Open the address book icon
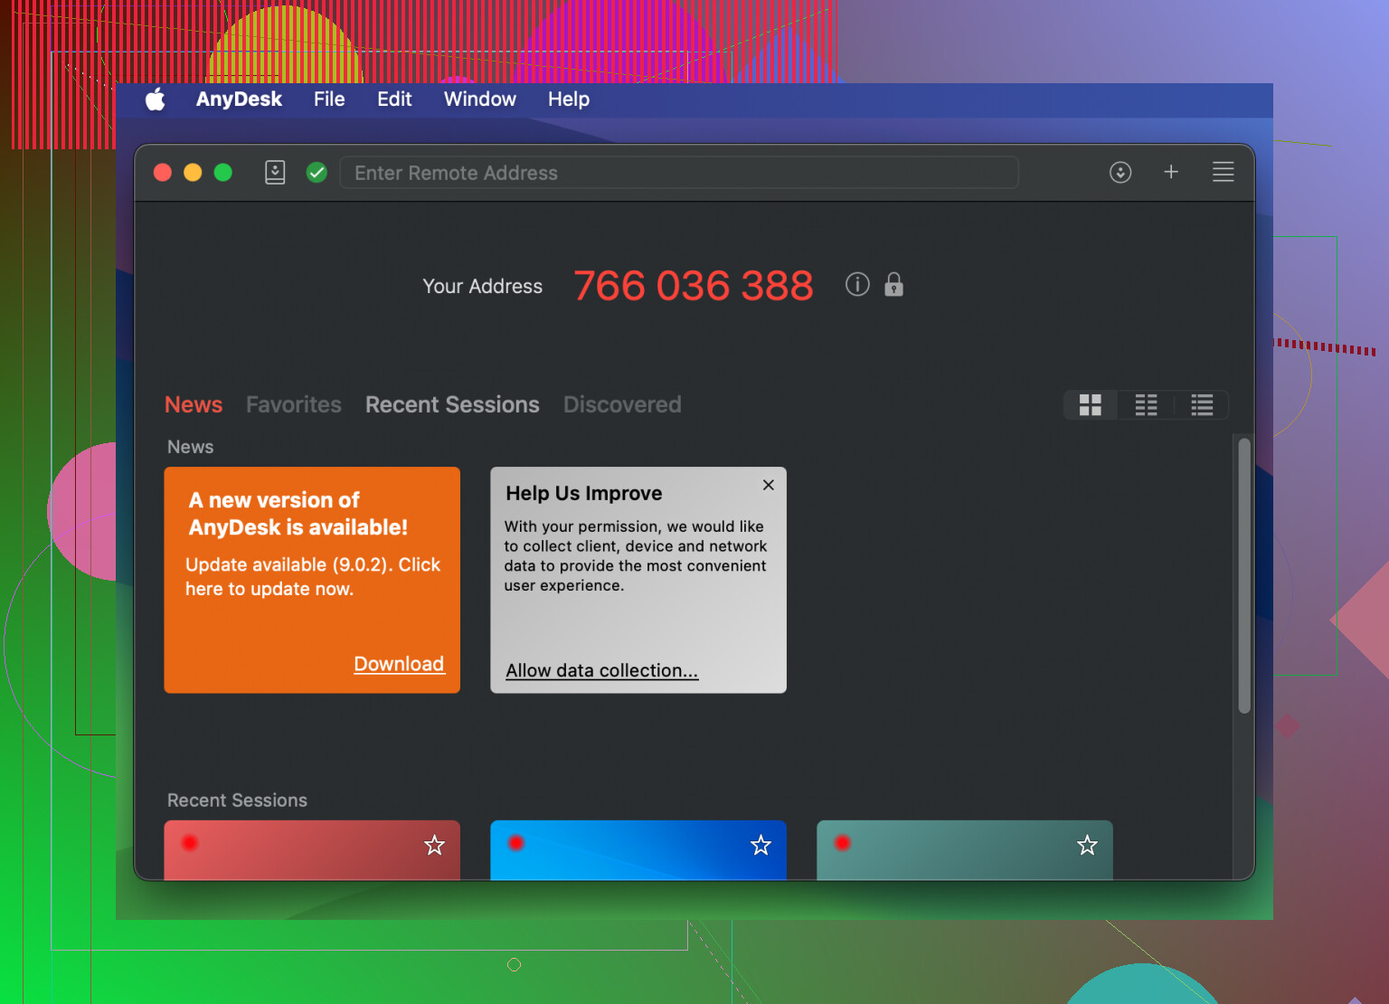Image resolution: width=1389 pixels, height=1004 pixels. coord(275,172)
